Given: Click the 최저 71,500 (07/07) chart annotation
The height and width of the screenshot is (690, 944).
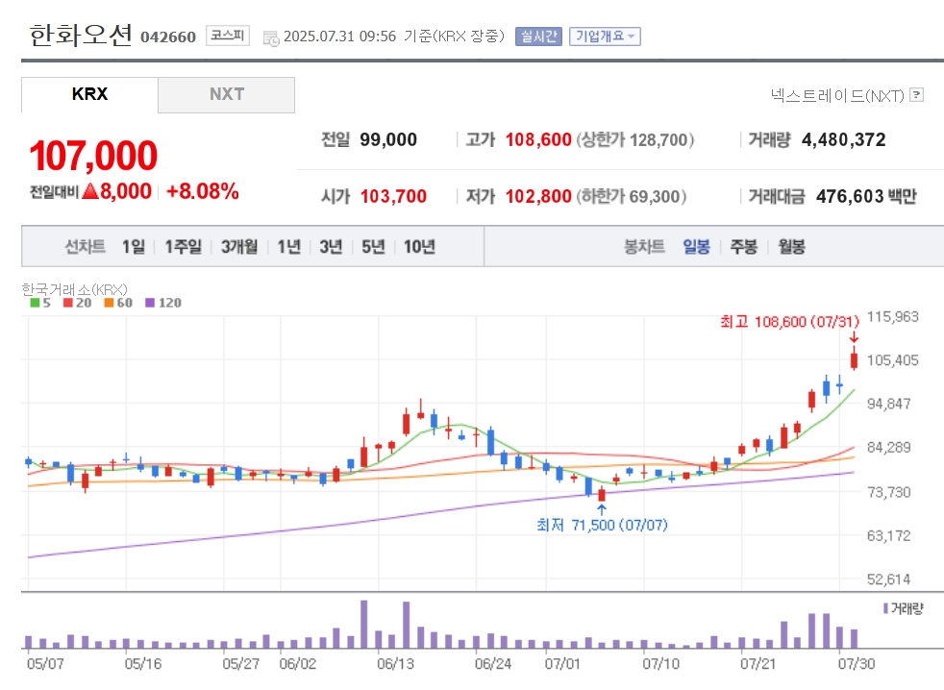Looking at the screenshot, I should tap(602, 525).
